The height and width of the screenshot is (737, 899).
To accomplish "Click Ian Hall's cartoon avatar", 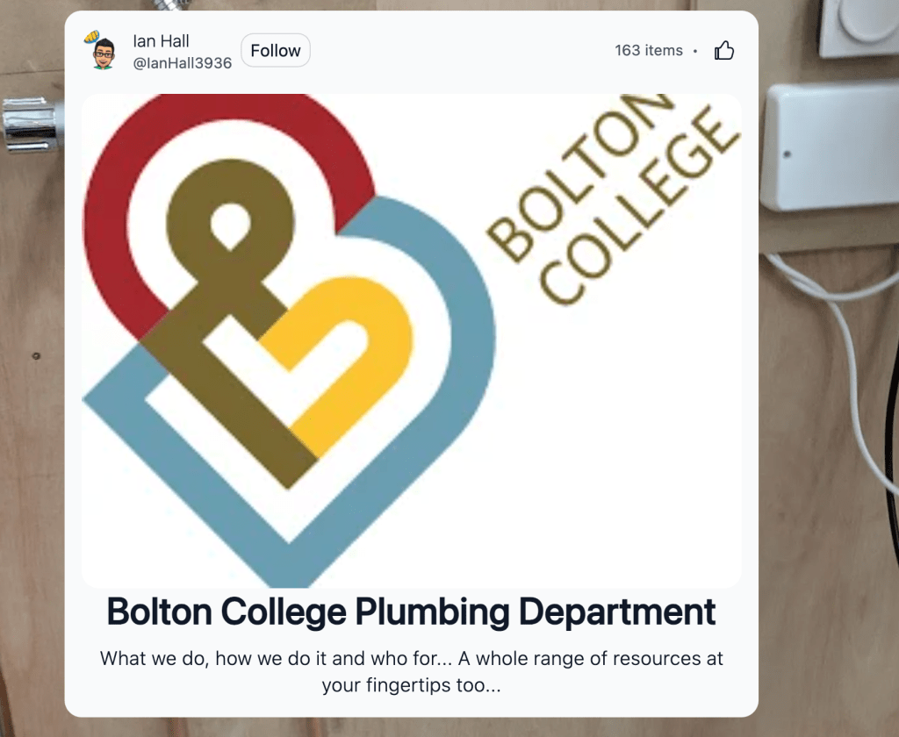I will 103,51.
